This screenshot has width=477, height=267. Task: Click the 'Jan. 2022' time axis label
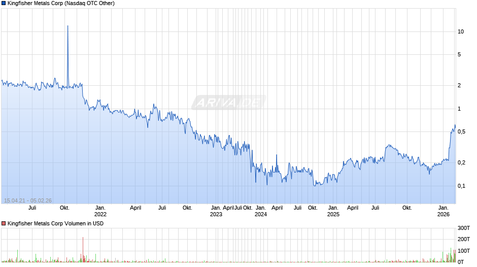click(x=100, y=211)
